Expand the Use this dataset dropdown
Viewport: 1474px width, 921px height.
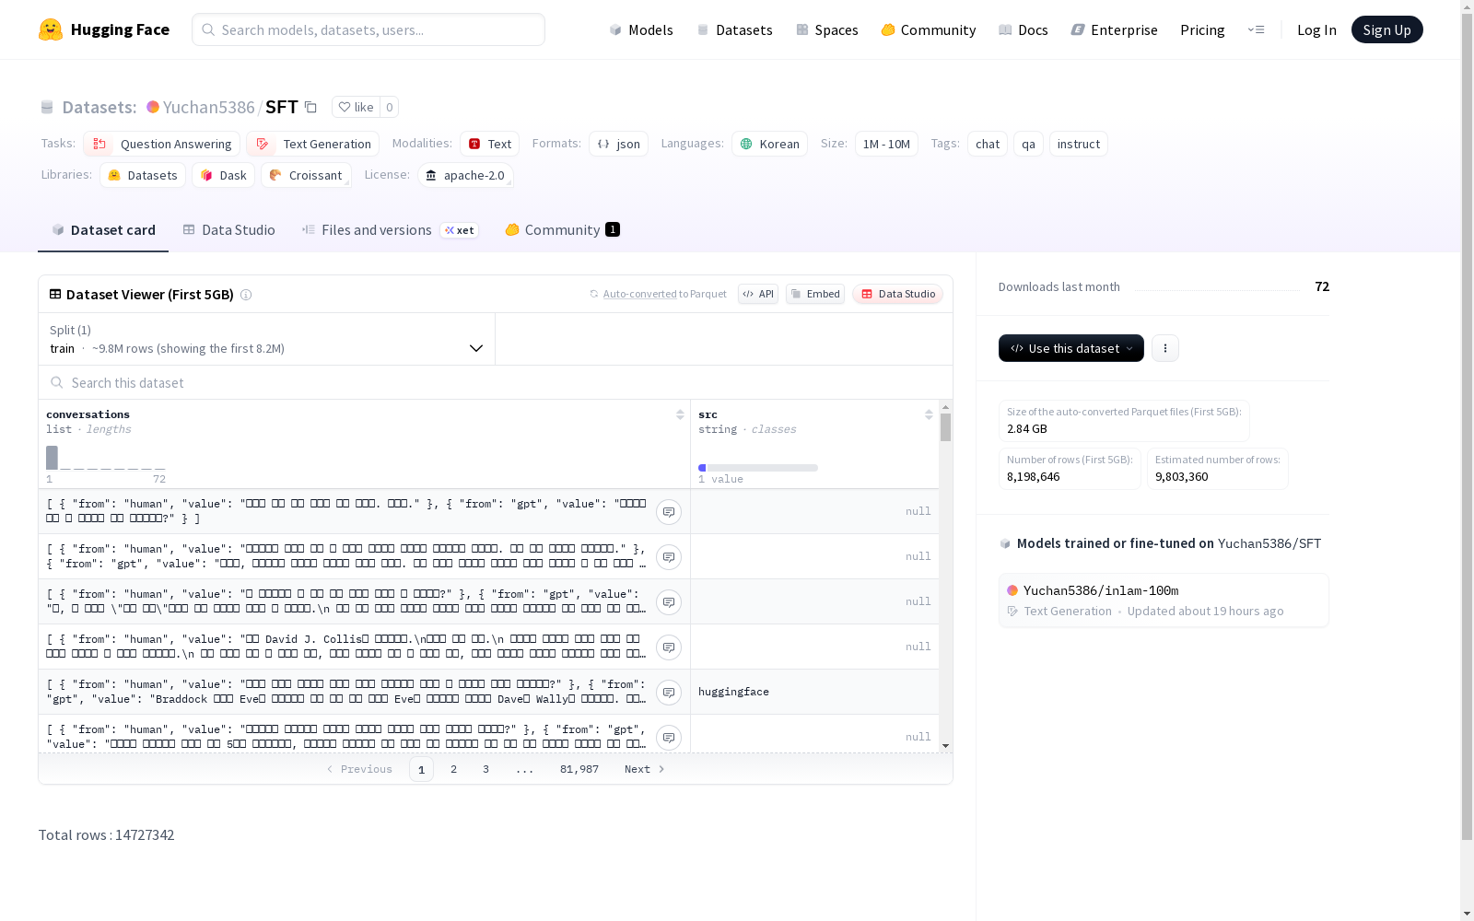[1071, 348]
